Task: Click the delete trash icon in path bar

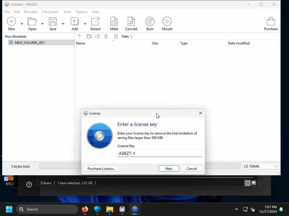Action: 106,36
